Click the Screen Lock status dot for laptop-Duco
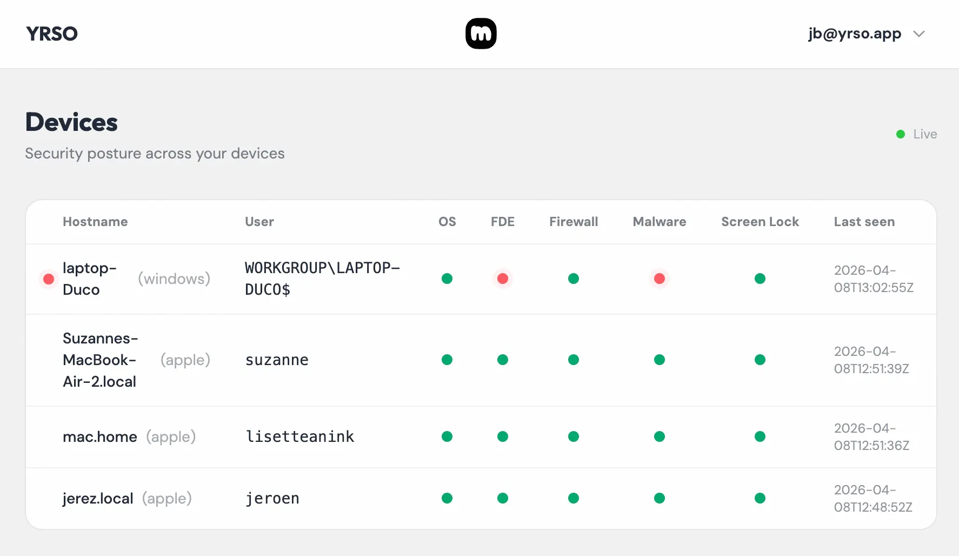 click(x=760, y=279)
